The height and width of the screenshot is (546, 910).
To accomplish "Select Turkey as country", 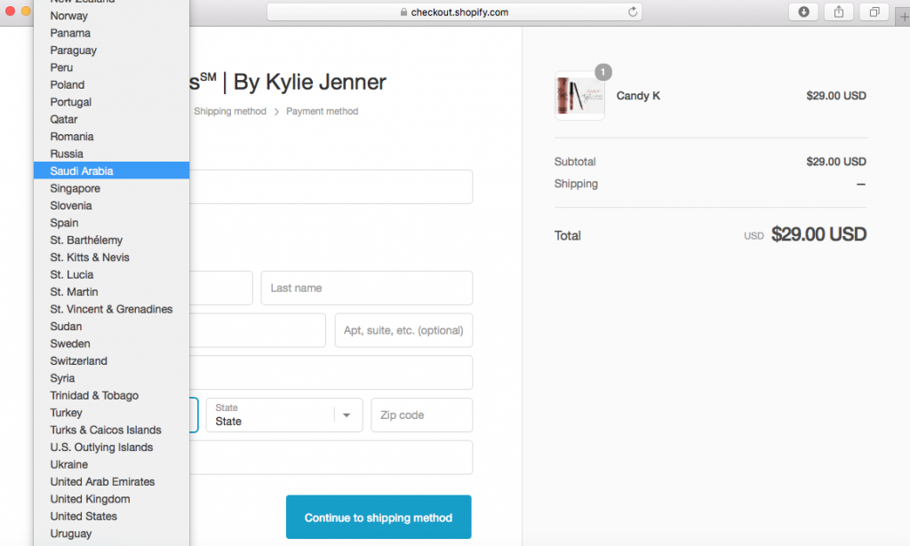I will coord(111,413).
